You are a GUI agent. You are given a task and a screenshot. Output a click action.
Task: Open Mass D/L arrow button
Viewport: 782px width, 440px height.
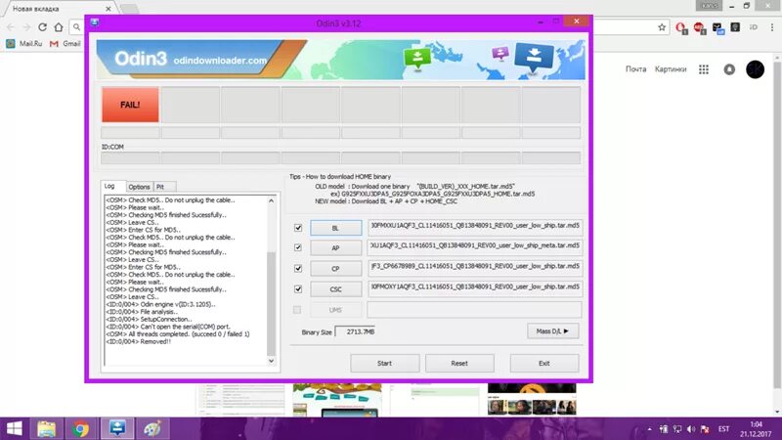click(552, 331)
